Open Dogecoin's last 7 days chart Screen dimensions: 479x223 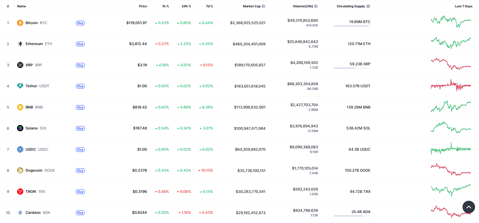coord(451,170)
